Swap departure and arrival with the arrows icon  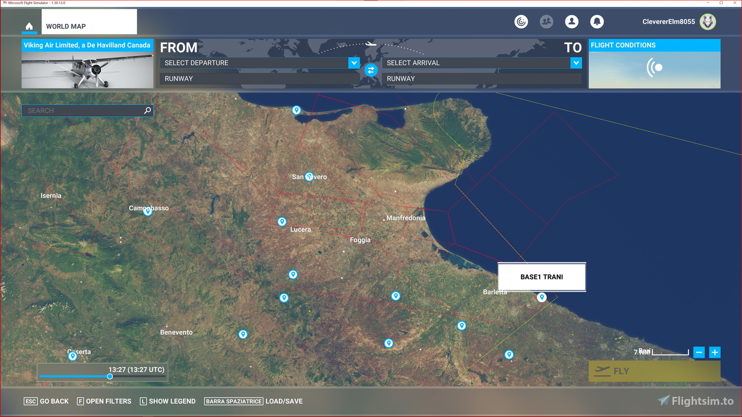(370, 70)
